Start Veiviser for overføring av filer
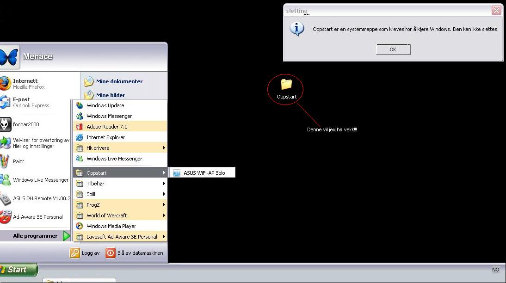 click(36, 143)
